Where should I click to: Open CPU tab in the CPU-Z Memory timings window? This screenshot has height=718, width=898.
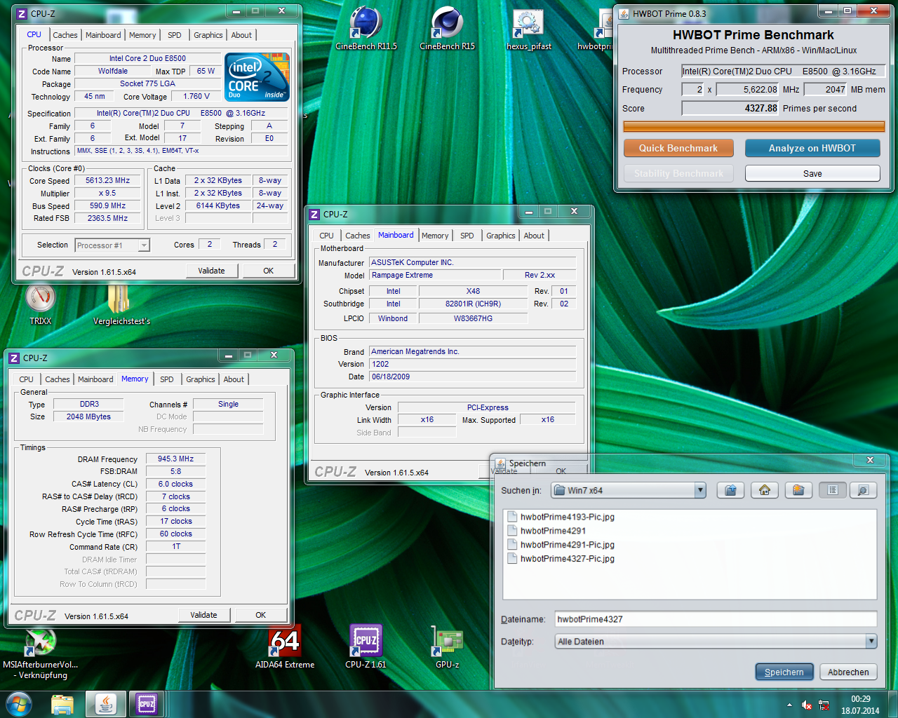coord(27,379)
